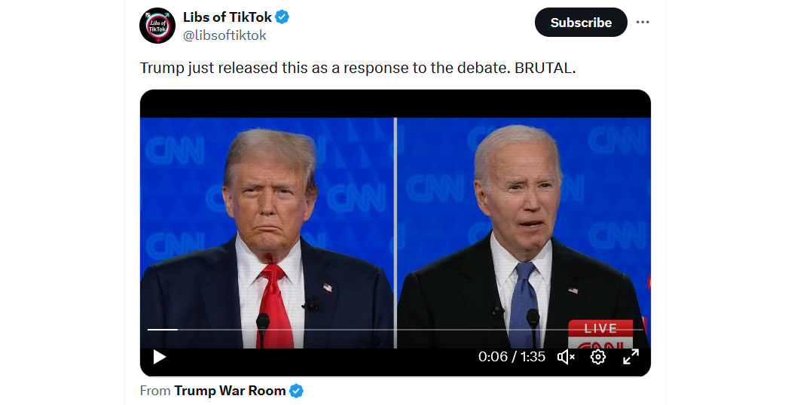This screenshot has width=791, height=405.
Task: Click the video progress bar track
Action: click(x=395, y=330)
